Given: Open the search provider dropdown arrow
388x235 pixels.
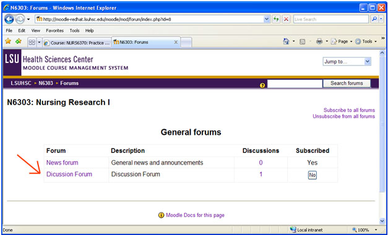Looking at the screenshot, I should tap(381, 19).
